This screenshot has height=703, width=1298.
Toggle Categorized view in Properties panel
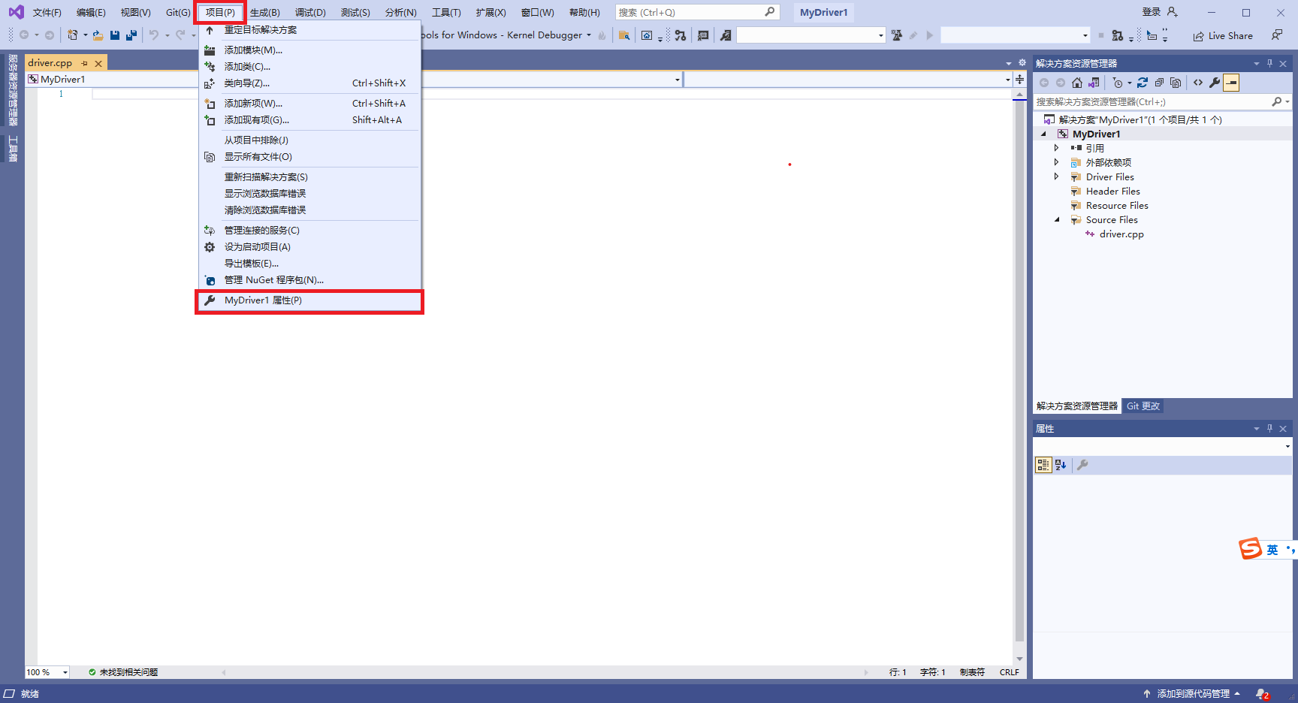[1043, 465]
